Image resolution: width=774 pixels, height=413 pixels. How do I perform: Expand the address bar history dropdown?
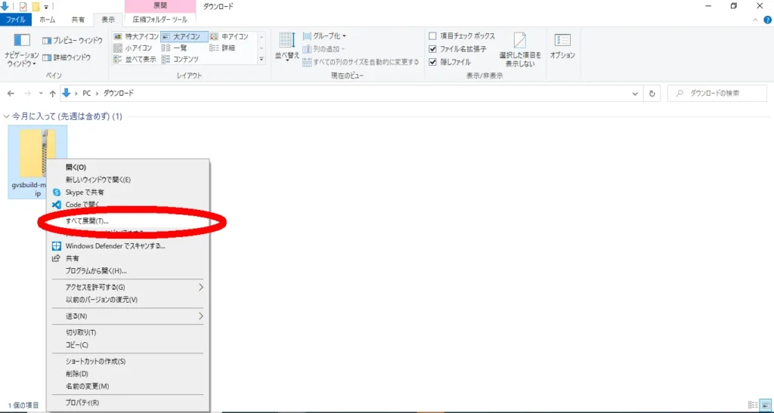(635, 94)
